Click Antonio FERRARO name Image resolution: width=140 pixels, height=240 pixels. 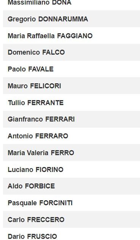[38, 136]
